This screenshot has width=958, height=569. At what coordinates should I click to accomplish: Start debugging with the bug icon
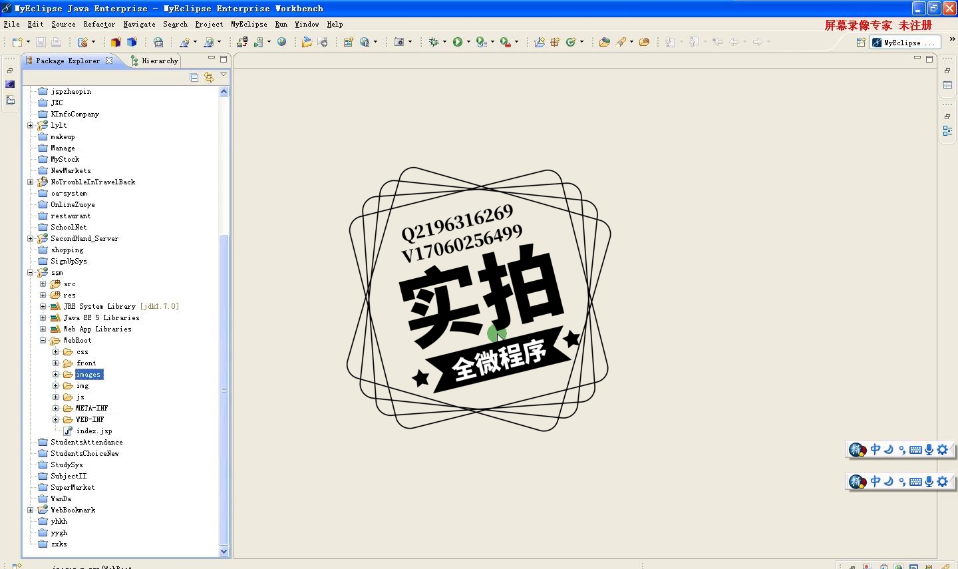coord(434,42)
